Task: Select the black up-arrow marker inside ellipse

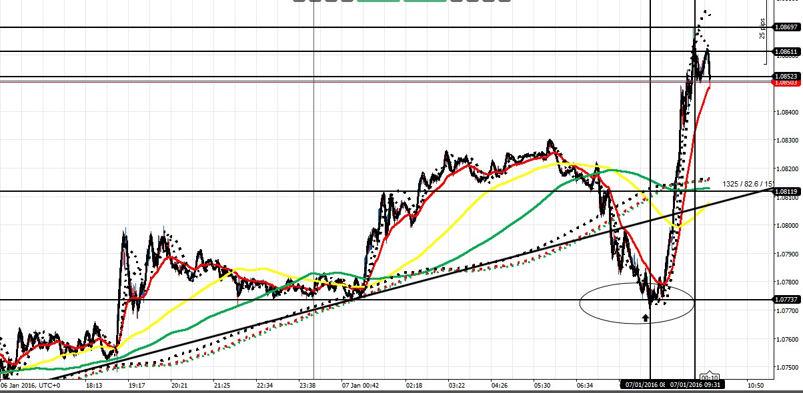Action: 645,318
